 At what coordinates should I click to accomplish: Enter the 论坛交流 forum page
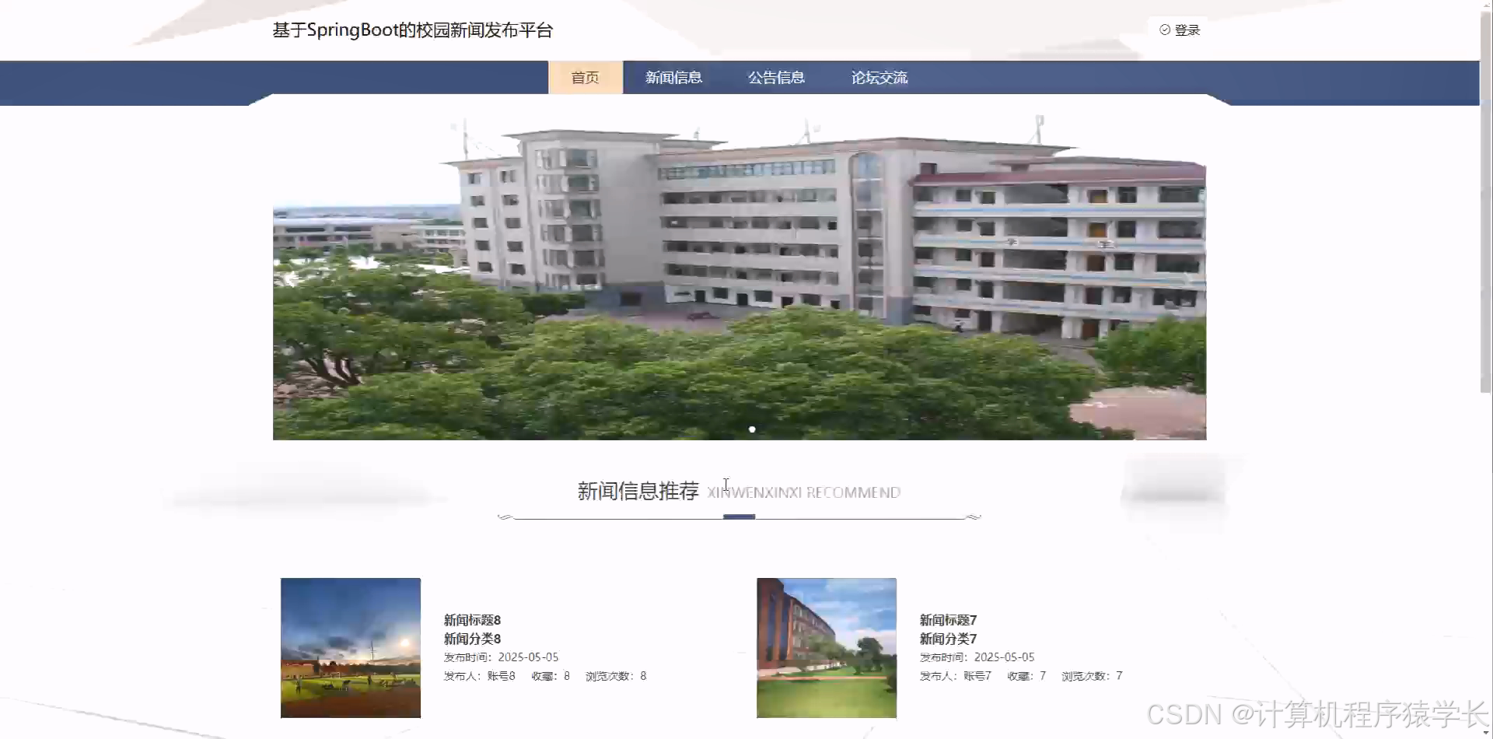pos(879,77)
